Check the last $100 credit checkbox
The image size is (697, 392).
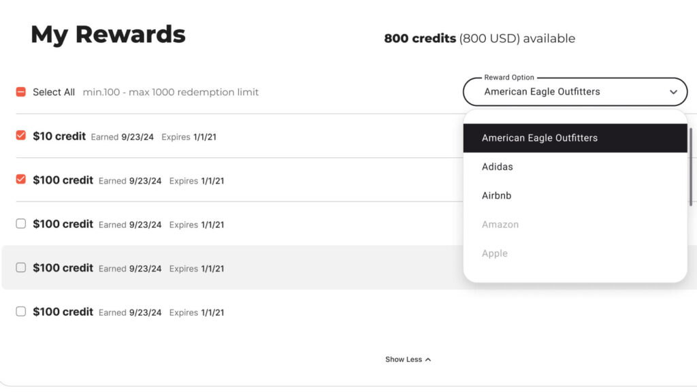[20, 311]
